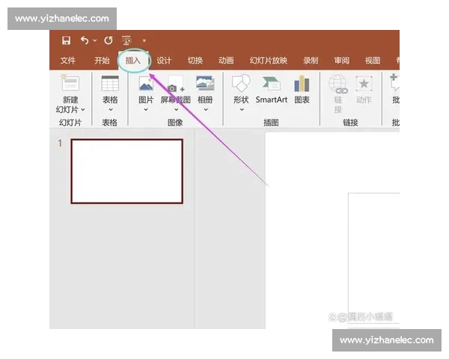The height and width of the screenshot is (359, 449).
Task: Click the Redo icon in title bar
Action: point(109,40)
